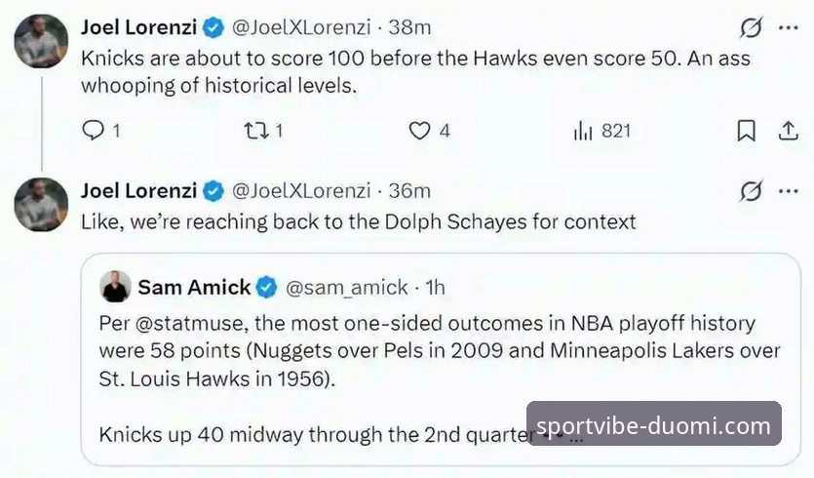Image resolution: width=814 pixels, height=478 pixels.
Task: Open more options on the 38m tweet
Action: [789, 28]
